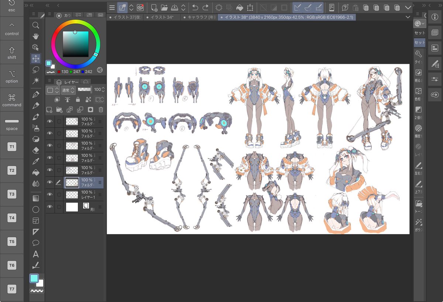Select the Text tool A icon
This screenshot has height=302, width=443.
pyautogui.click(x=36, y=254)
